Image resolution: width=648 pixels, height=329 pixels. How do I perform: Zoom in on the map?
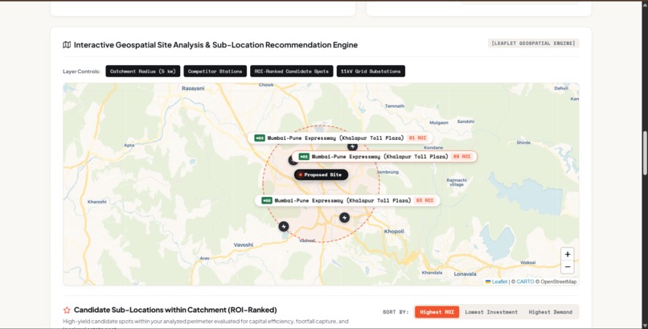click(x=568, y=254)
